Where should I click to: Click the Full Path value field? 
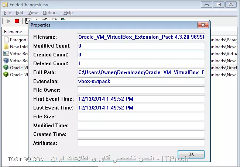[x=141, y=72]
